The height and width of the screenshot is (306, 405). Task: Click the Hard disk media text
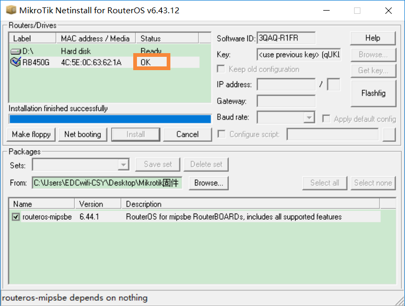(x=76, y=51)
